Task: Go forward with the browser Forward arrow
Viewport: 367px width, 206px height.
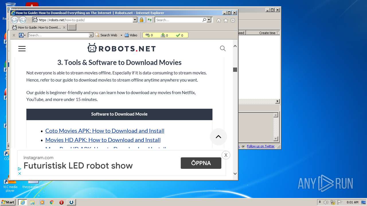Action: click(23, 20)
